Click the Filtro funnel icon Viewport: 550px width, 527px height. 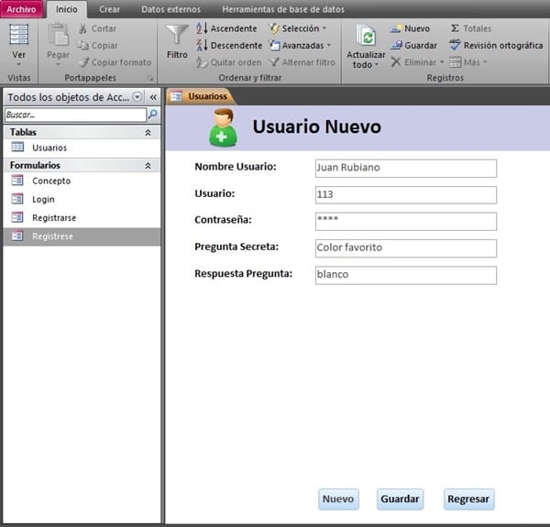[177, 34]
